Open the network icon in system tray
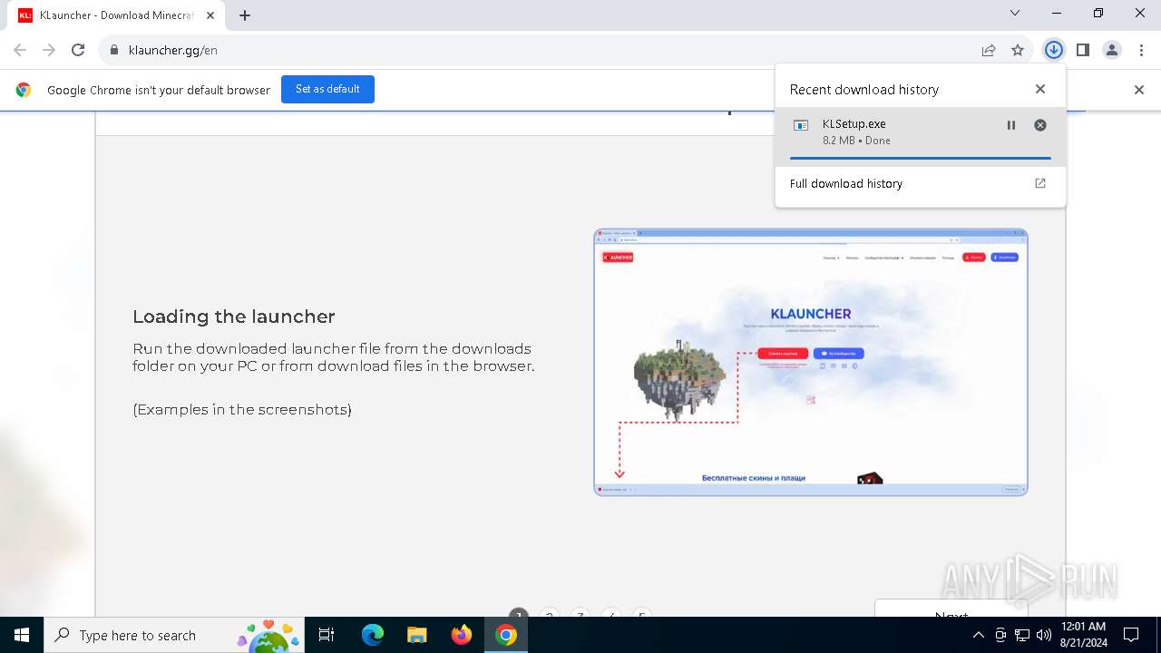The width and height of the screenshot is (1161, 653). point(1022,635)
